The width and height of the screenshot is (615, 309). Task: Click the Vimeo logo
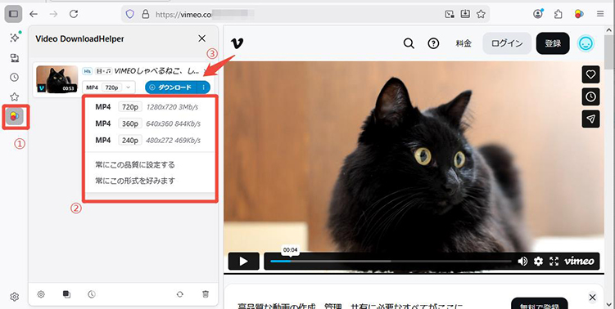pyautogui.click(x=237, y=43)
